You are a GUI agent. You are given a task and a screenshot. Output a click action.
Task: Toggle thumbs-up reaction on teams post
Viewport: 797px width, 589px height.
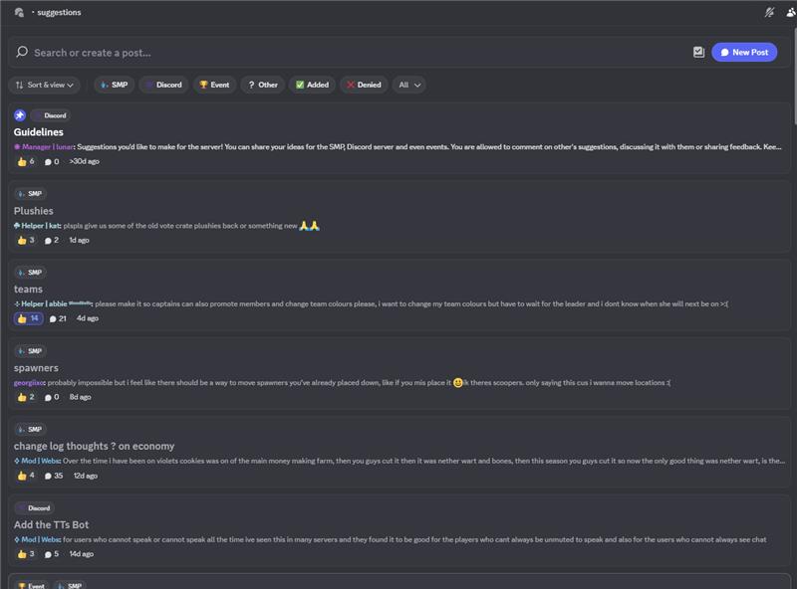tap(28, 318)
